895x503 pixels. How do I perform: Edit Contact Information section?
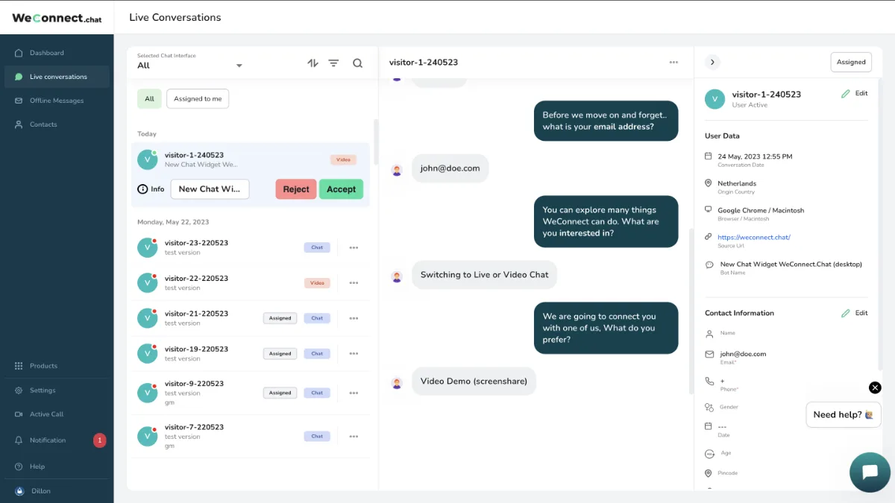pyautogui.click(x=855, y=313)
